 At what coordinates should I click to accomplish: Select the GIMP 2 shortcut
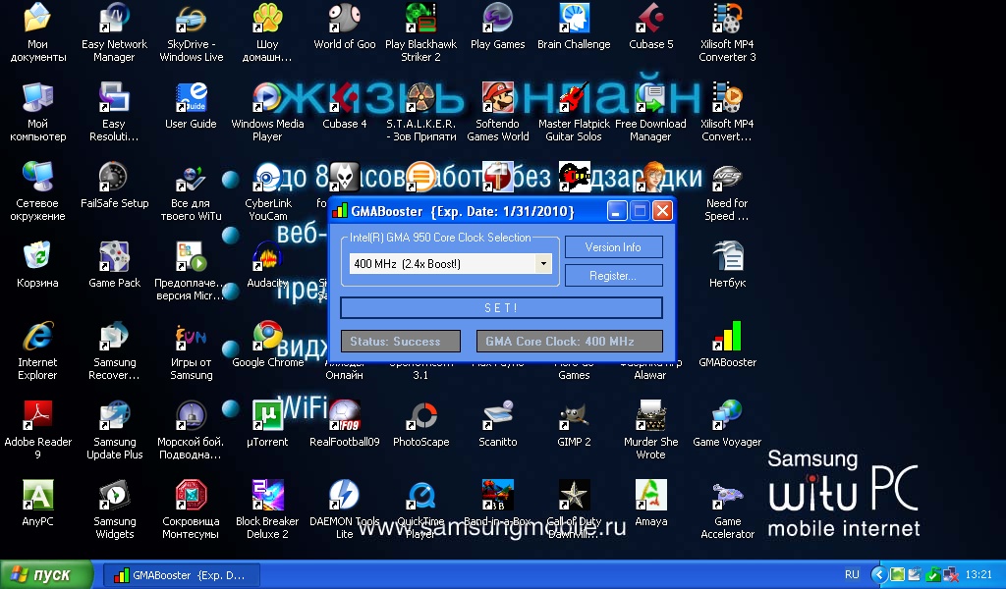(574, 415)
